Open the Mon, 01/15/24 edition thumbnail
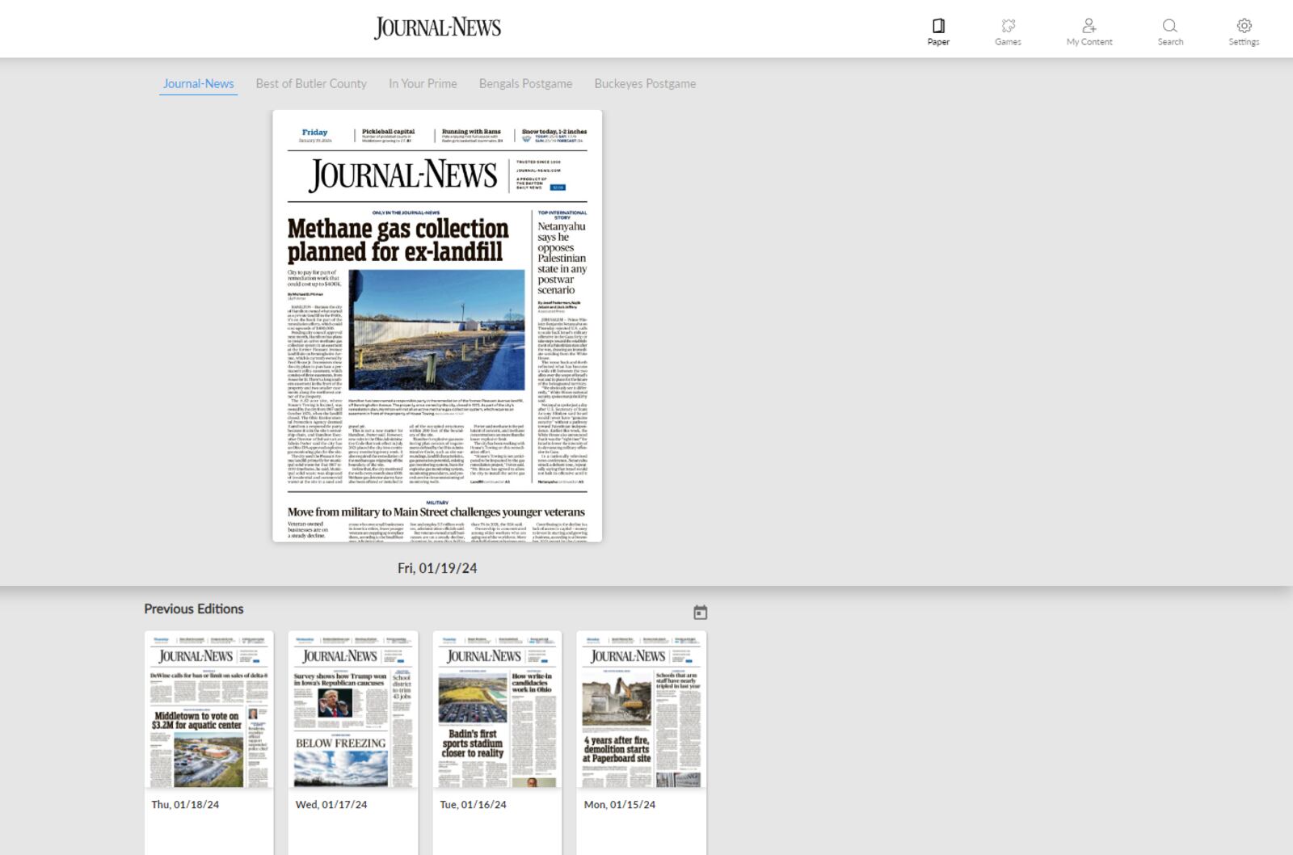This screenshot has width=1293, height=855. [x=641, y=709]
